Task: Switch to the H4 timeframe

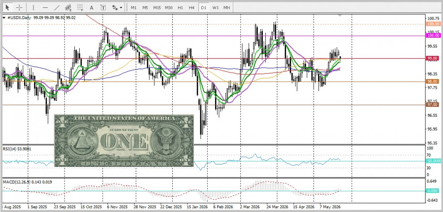Action: (192, 7)
